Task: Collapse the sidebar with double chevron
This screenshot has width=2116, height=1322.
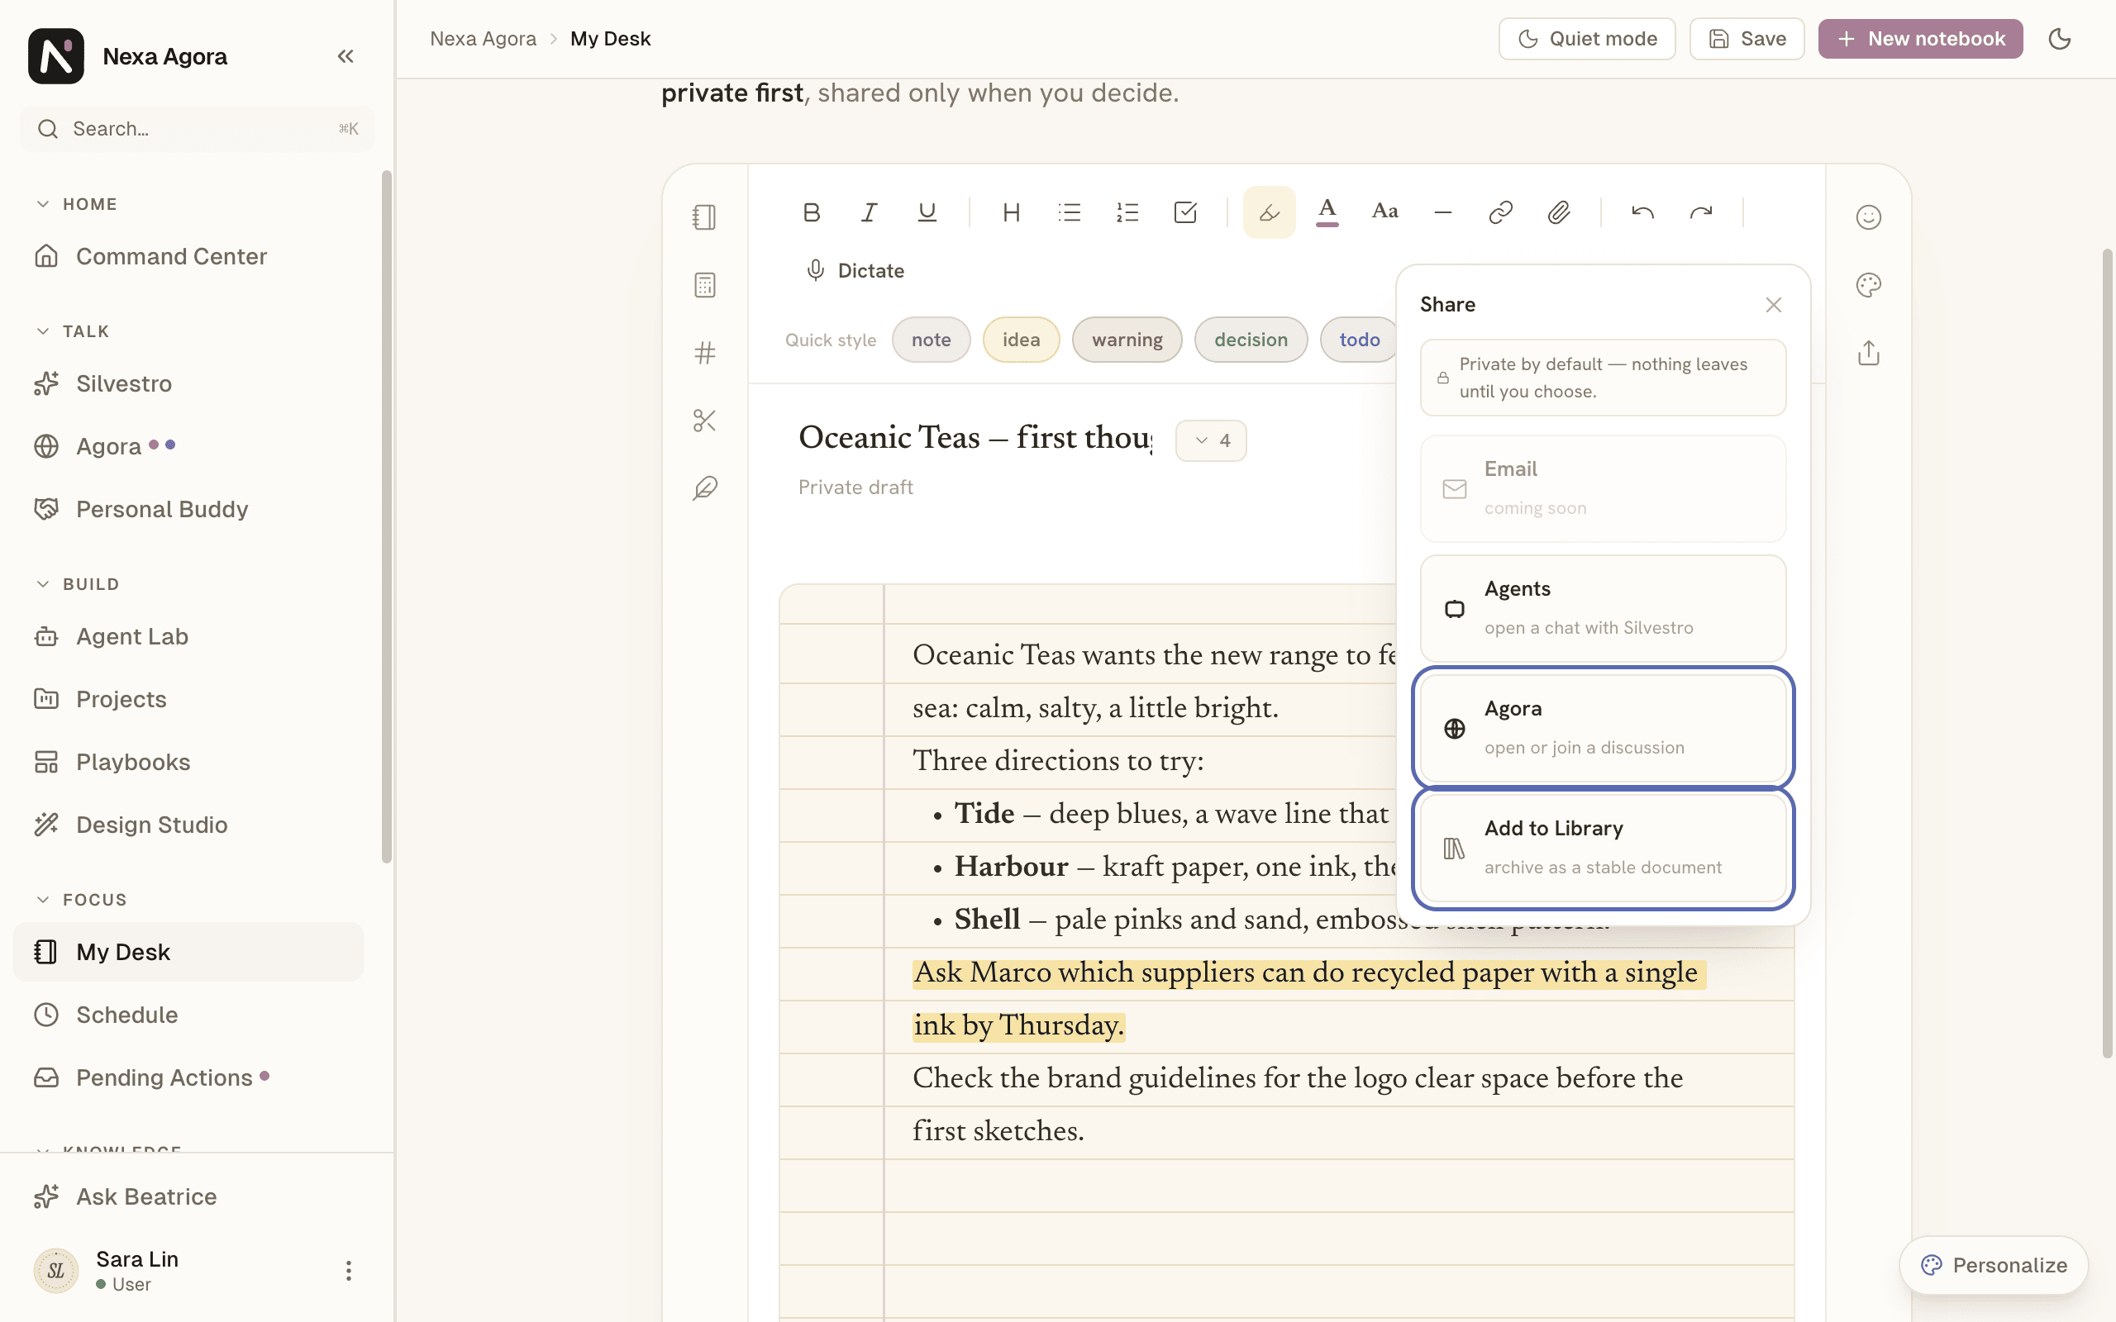Action: 346,56
